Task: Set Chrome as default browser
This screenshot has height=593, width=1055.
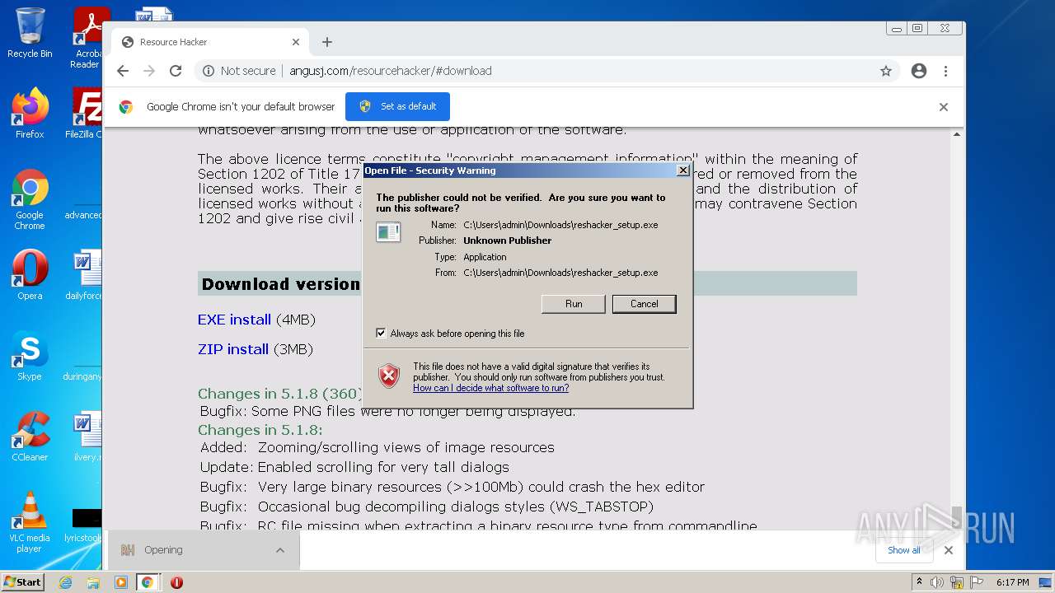Action: (397, 106)
